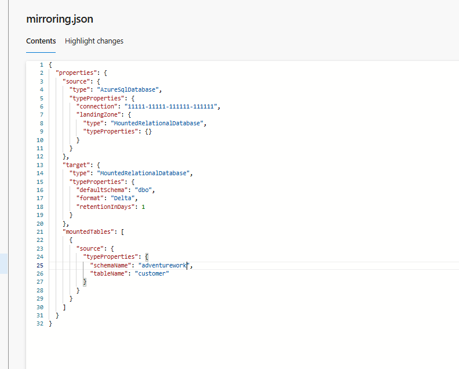
Task: Click the "customer" table value
Action: pos(152,273)
